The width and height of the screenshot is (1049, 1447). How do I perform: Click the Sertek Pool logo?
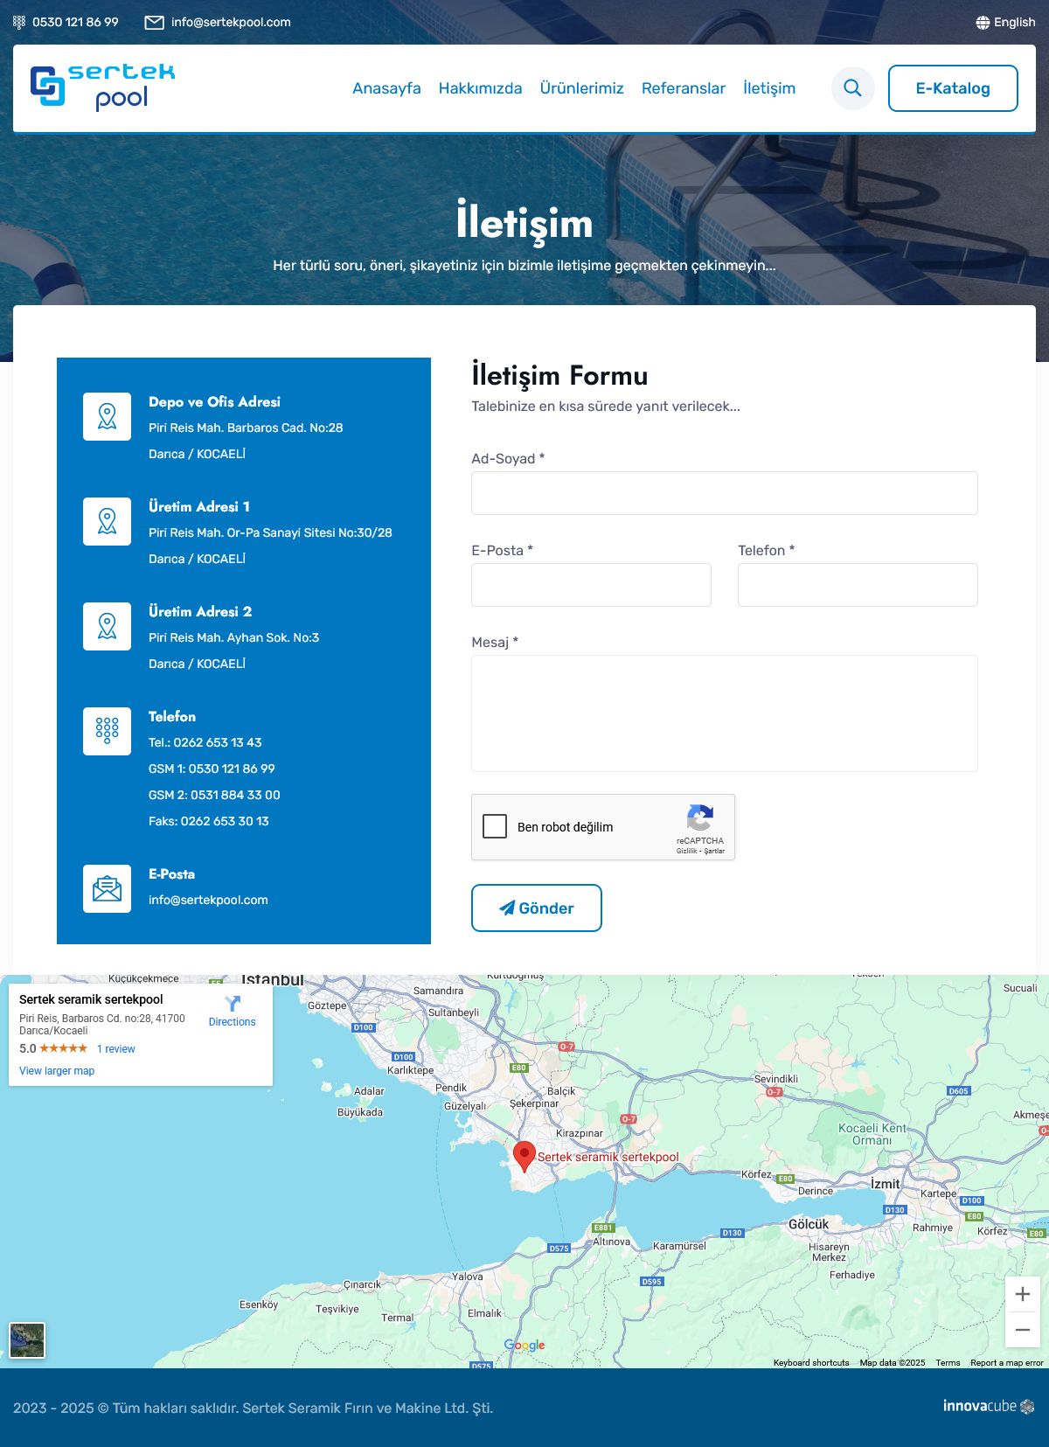102,87
